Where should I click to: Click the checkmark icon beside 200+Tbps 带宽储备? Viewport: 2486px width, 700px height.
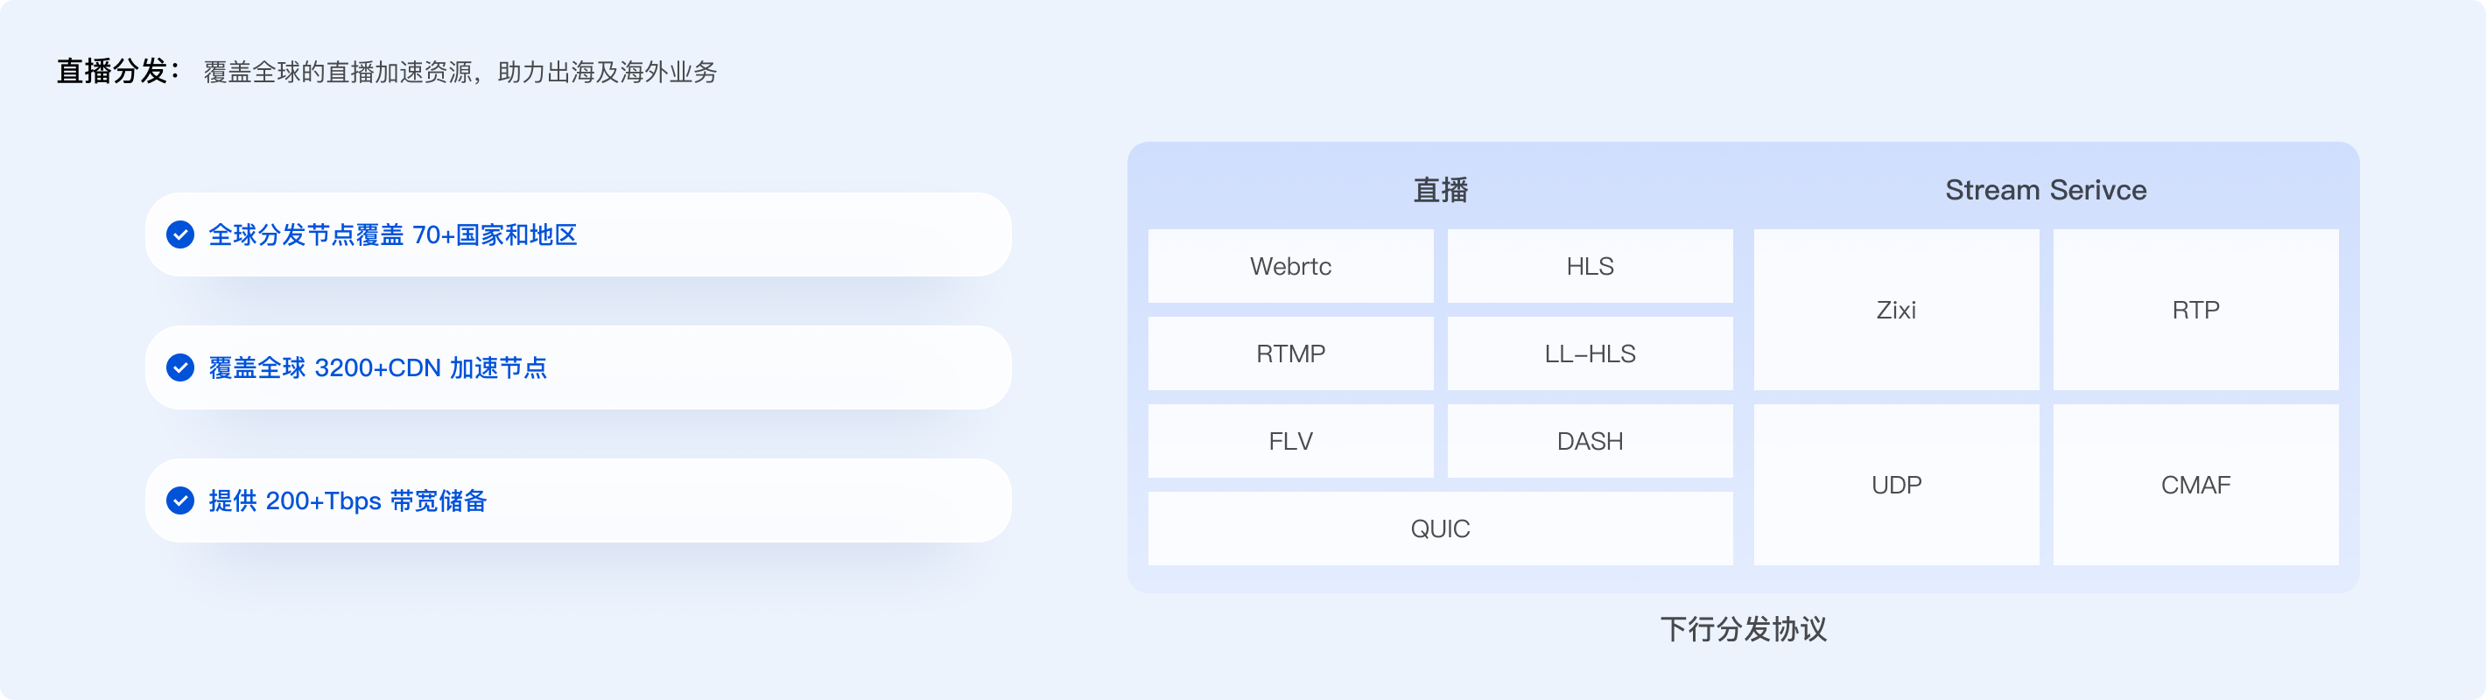[x=180, y=500]
